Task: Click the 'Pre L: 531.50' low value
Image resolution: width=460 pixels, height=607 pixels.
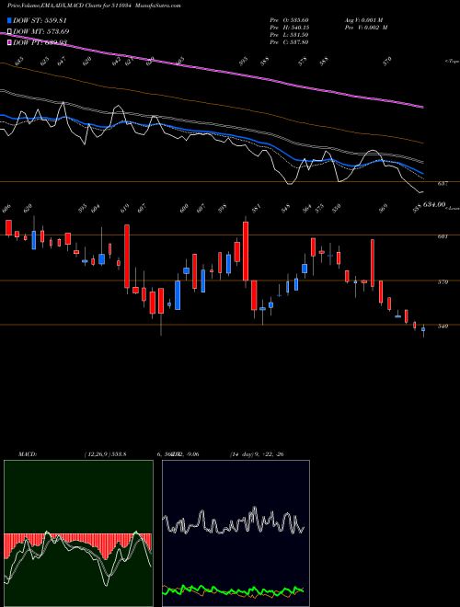Action: [x=289, y=35]
